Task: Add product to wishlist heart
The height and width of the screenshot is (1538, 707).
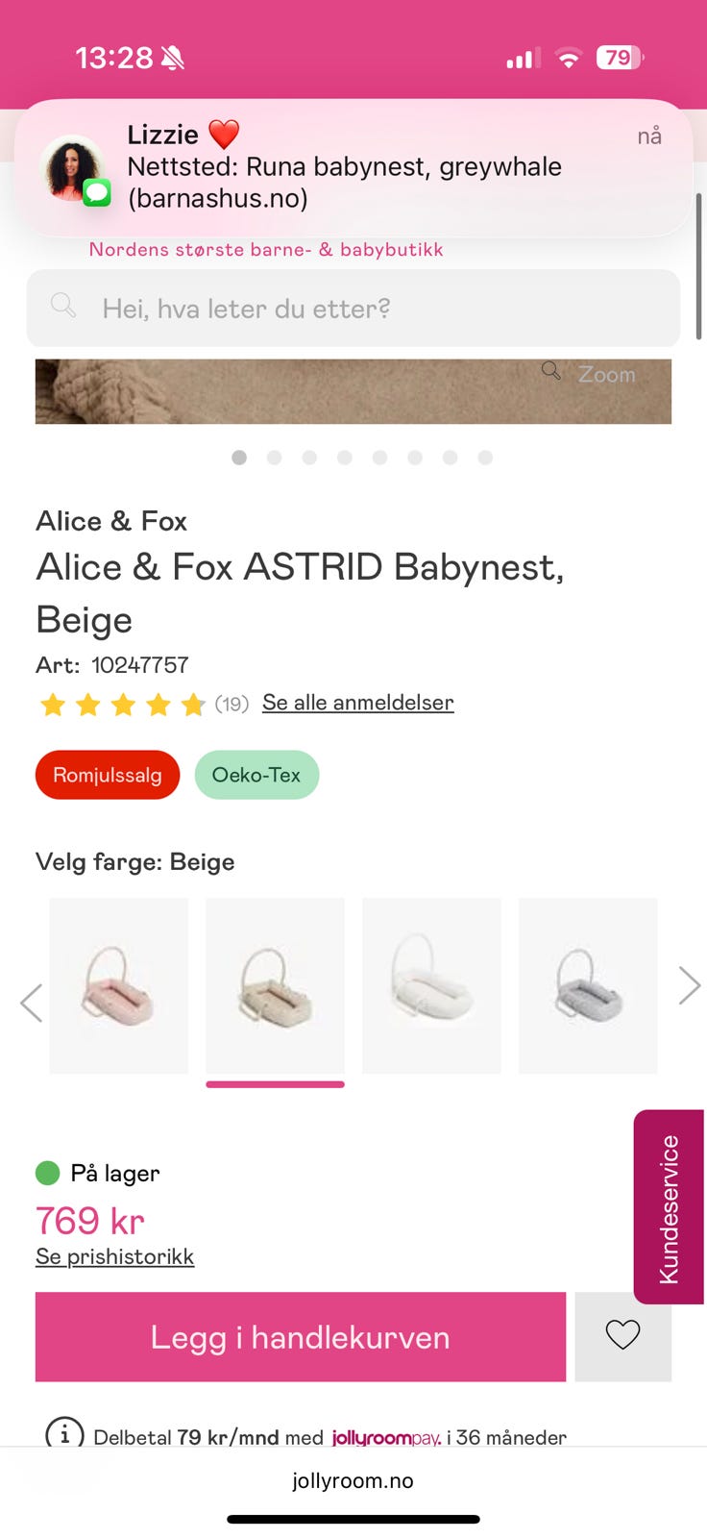Action: tap(622, 1335)
